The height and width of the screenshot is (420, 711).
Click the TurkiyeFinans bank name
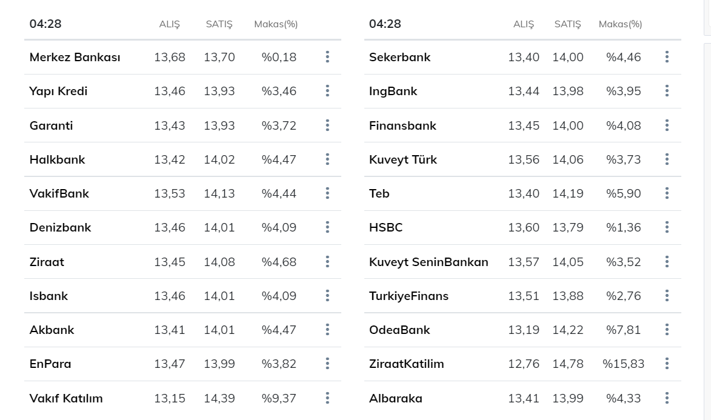coord(409,296)
